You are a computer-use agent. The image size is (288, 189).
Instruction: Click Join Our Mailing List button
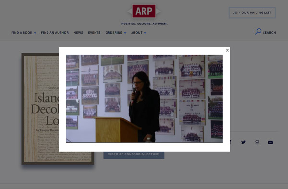click(252, 12)
